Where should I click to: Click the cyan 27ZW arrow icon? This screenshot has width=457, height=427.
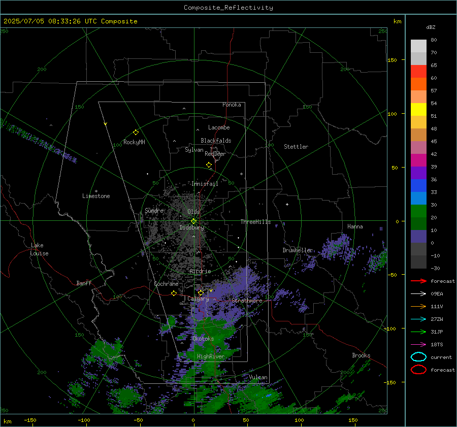[418, 319]
